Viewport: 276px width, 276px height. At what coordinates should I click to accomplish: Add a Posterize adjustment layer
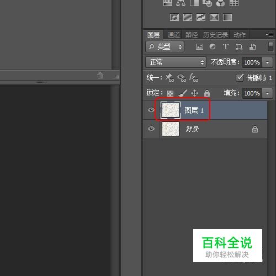pos(188,18)
